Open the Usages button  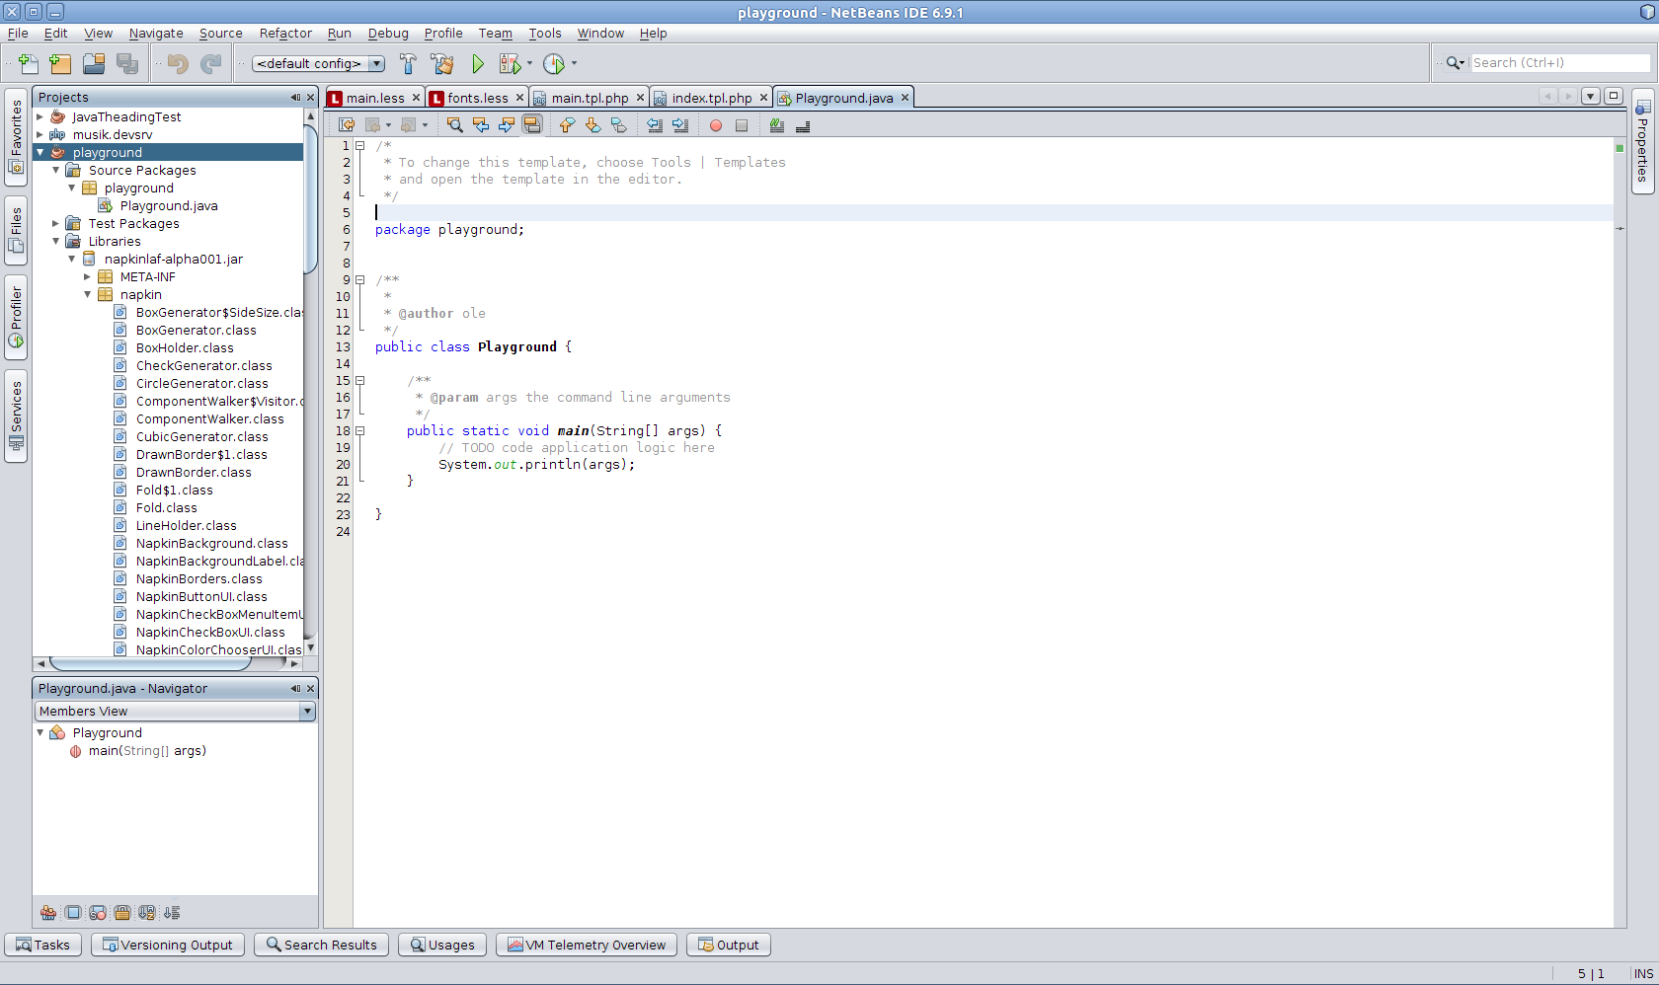(442, 945)
